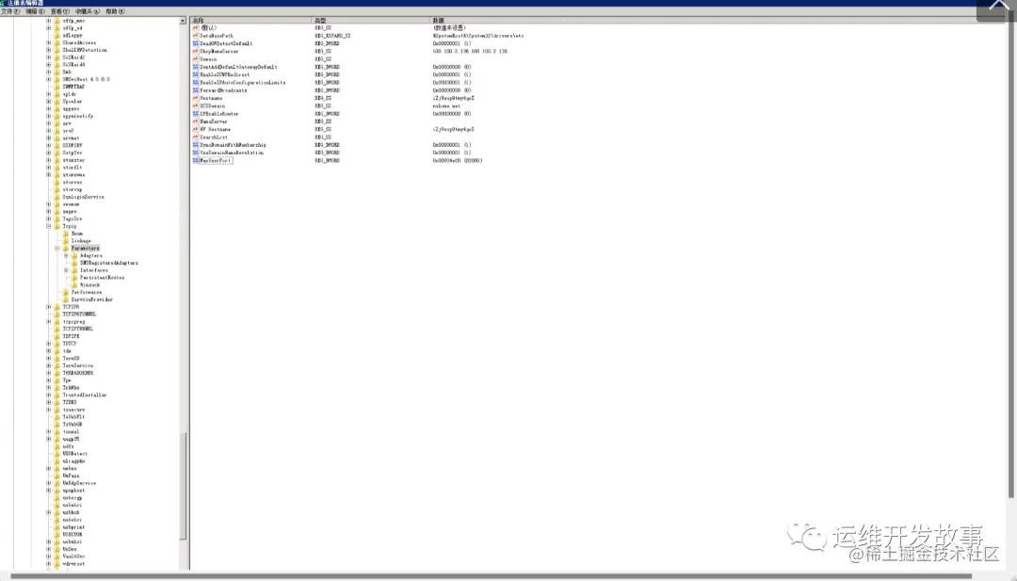1017x581 pixels.
Task: Select the SearchList string value icon
Action: point(195,137)
